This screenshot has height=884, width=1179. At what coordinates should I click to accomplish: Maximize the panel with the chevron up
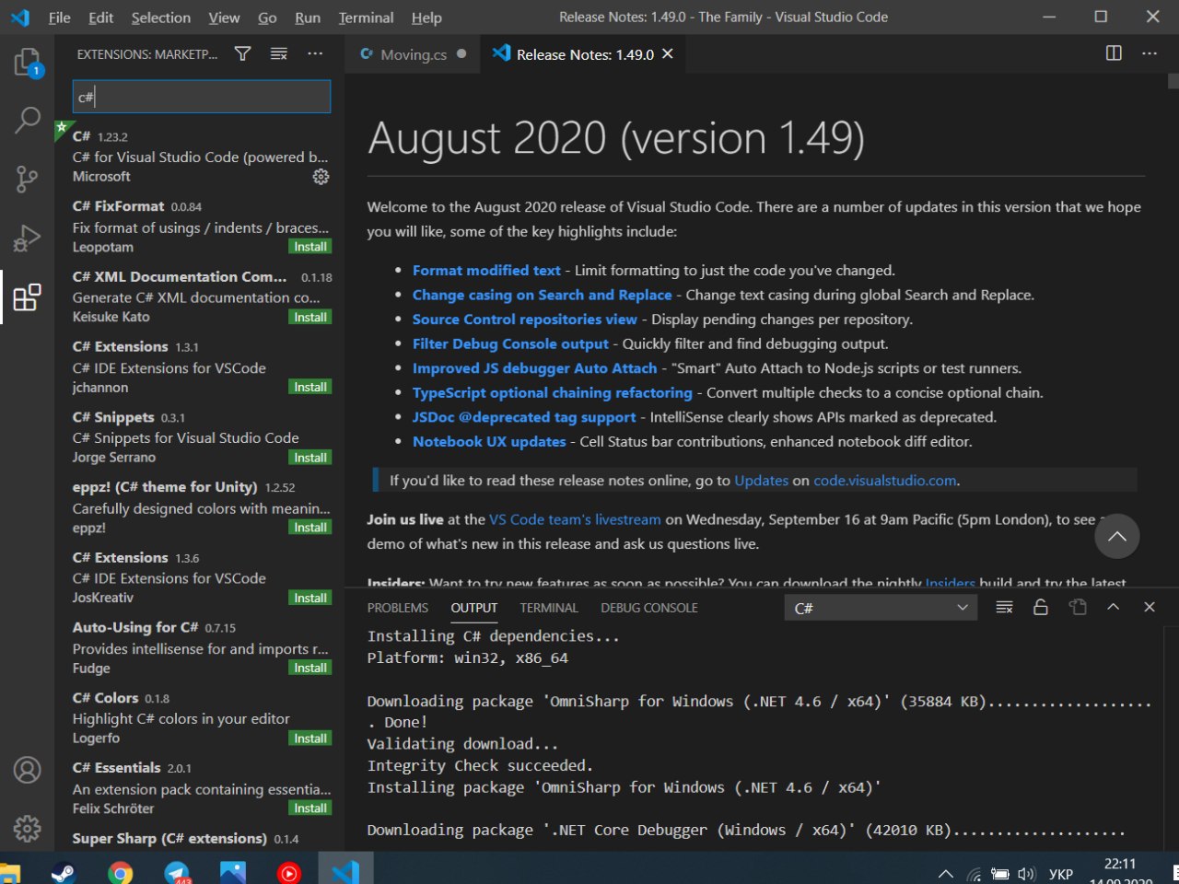(1113, 608)
